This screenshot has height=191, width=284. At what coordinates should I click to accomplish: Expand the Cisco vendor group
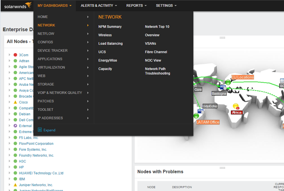(x=9, y=102)
